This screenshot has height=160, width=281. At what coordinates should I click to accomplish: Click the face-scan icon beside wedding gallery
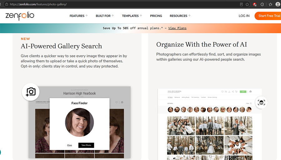(261, 102)
